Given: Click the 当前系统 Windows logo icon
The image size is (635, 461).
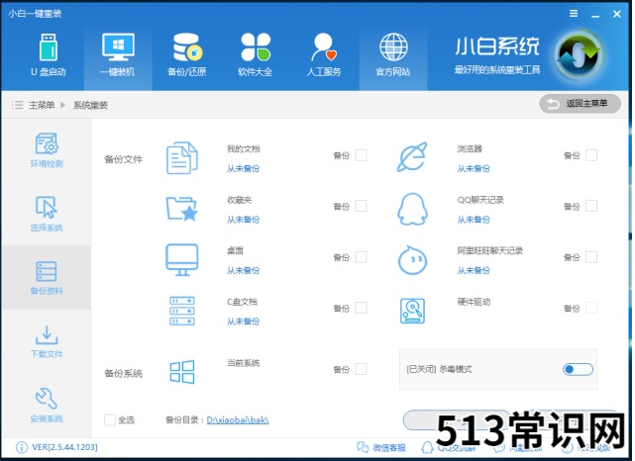Looking at the screenshot, I should tap(182, 372).
